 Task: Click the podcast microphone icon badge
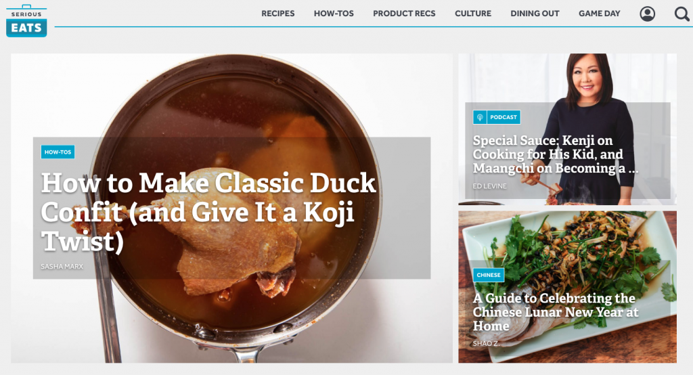pyautogui.click(x=480, y=117)
